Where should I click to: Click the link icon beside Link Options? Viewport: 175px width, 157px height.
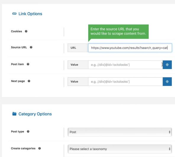point(14,14)
